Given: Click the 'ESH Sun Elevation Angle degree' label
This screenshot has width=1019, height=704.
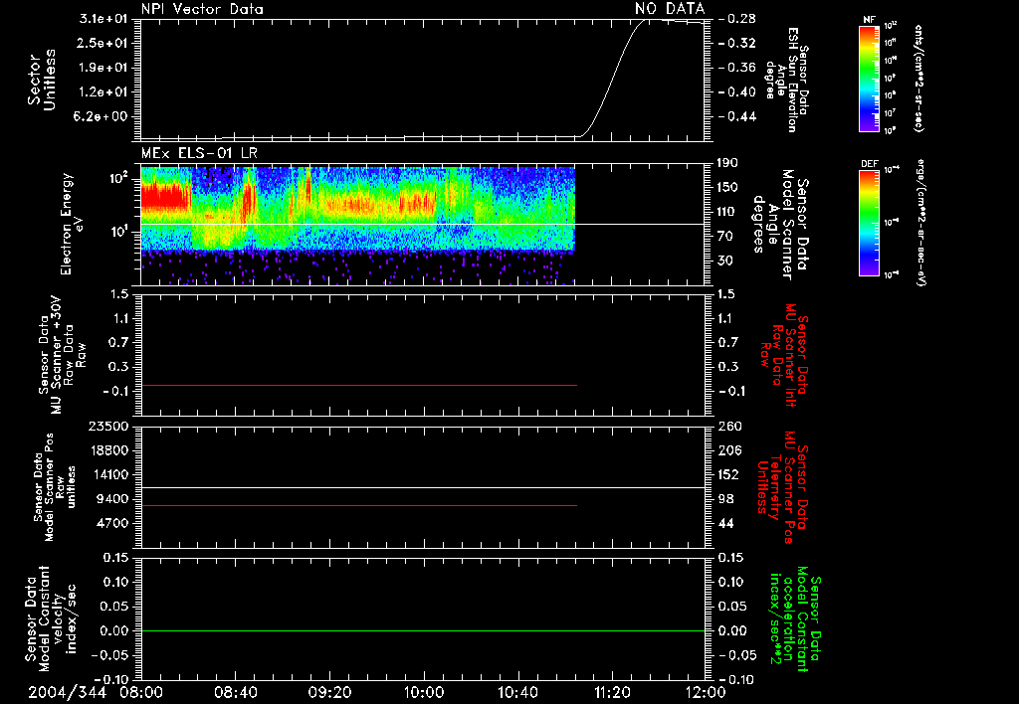Looking at the screenshot, I should click(786, 80).
